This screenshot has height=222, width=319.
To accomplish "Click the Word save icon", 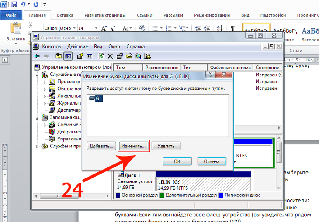I will click(x=14, y=4).
